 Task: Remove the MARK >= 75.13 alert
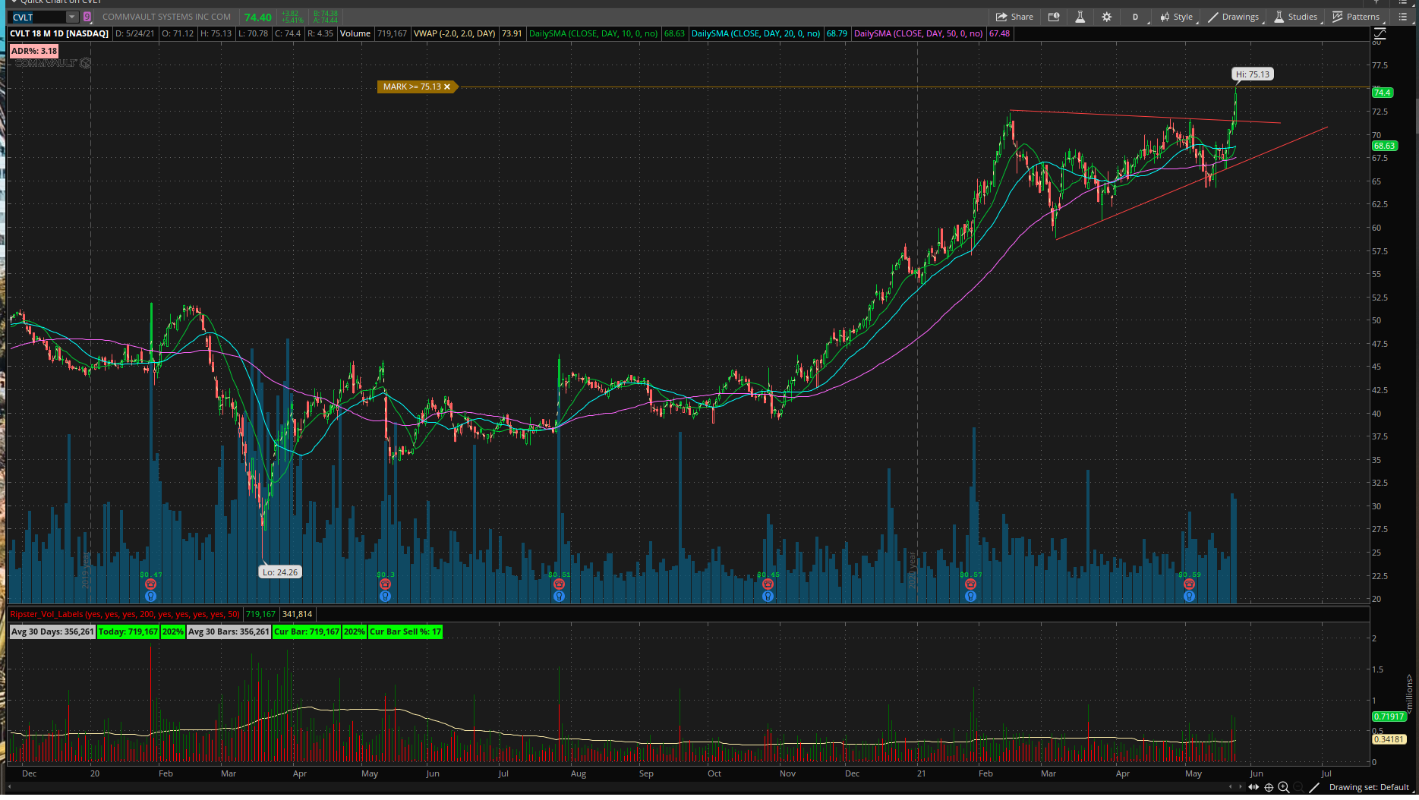tap(447, 87)
